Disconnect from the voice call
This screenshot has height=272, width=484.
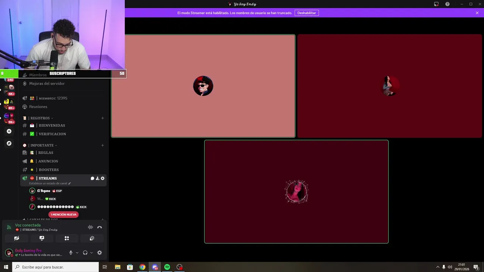[99, 227]
